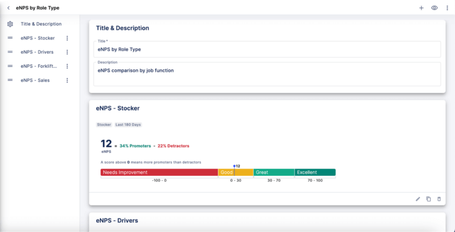Edit eNPS - Stocker card with pencil icon
Image resolution: width=455 pixels, height=232 pixels.
click(418, 199)
